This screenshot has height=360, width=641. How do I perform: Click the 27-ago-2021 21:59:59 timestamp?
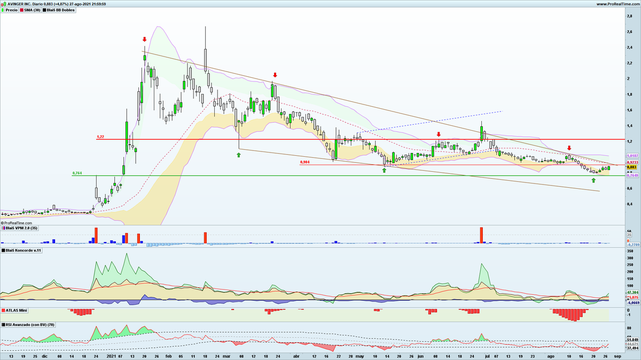87,4
